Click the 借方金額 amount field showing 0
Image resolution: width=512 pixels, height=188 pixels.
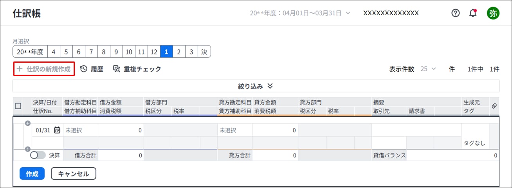point(121,130)
